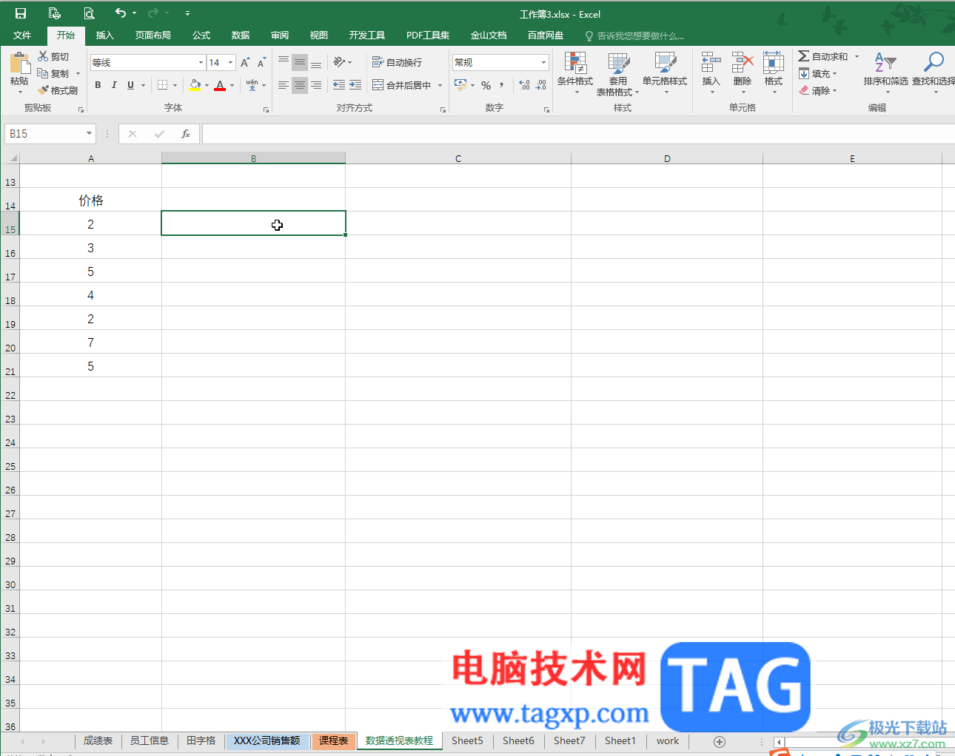This screenshot has height=756, width=955.
Task: Click the Sort and Filter icon
Action: (x=885, y=62)
